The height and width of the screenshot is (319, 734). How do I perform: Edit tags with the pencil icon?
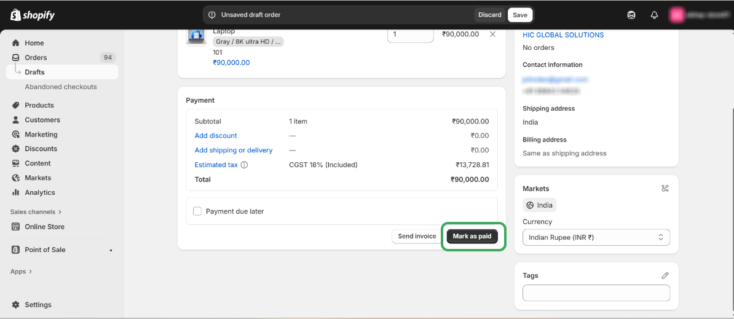[x=665, y=276]
